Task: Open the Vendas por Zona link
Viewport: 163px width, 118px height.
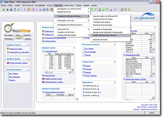Action: [x=50, y=41]
